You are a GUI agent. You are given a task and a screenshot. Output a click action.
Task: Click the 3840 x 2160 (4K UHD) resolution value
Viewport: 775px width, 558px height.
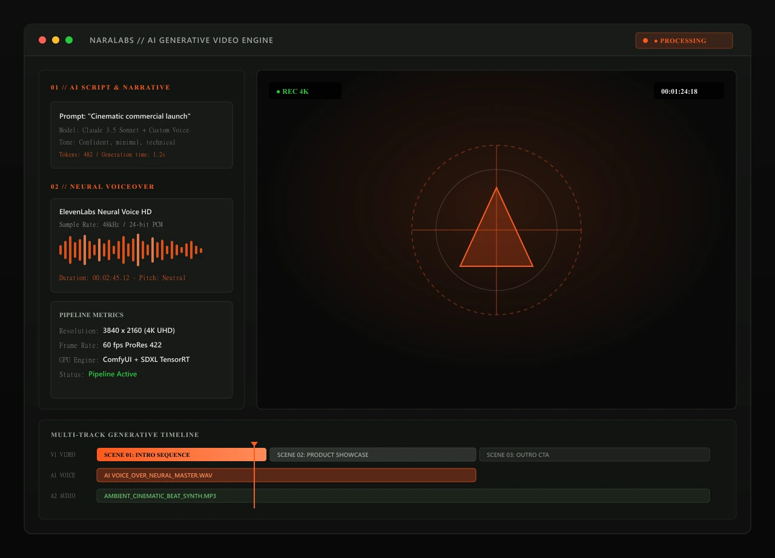click(x=139, y=330)
